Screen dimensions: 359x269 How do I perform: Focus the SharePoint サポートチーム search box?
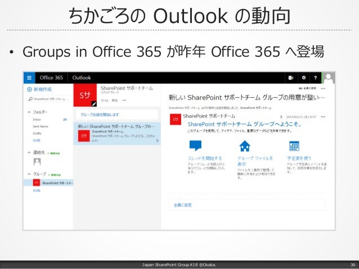coord(49,99)
